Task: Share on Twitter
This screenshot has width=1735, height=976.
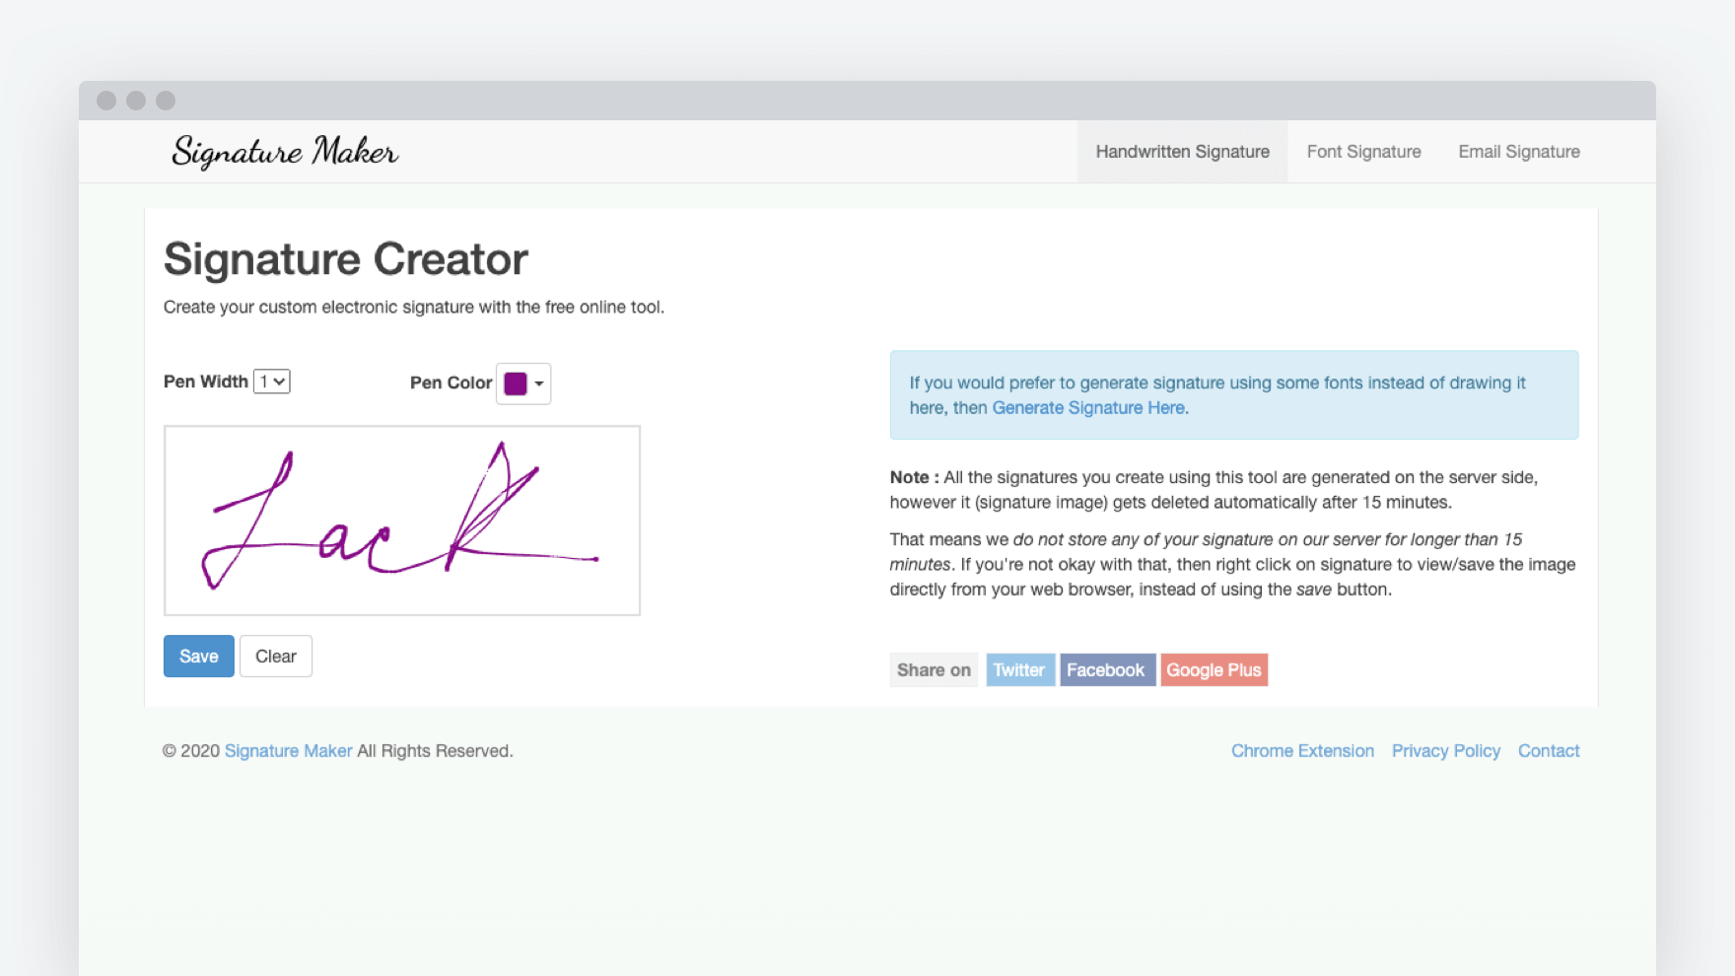Action: (1019, 670)
